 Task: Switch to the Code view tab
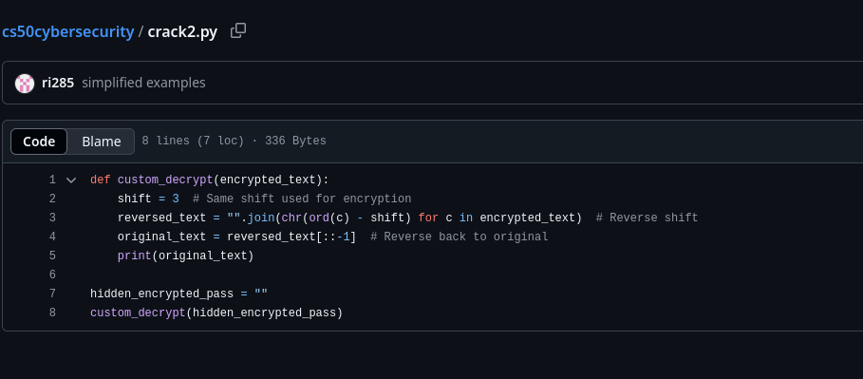39,142
